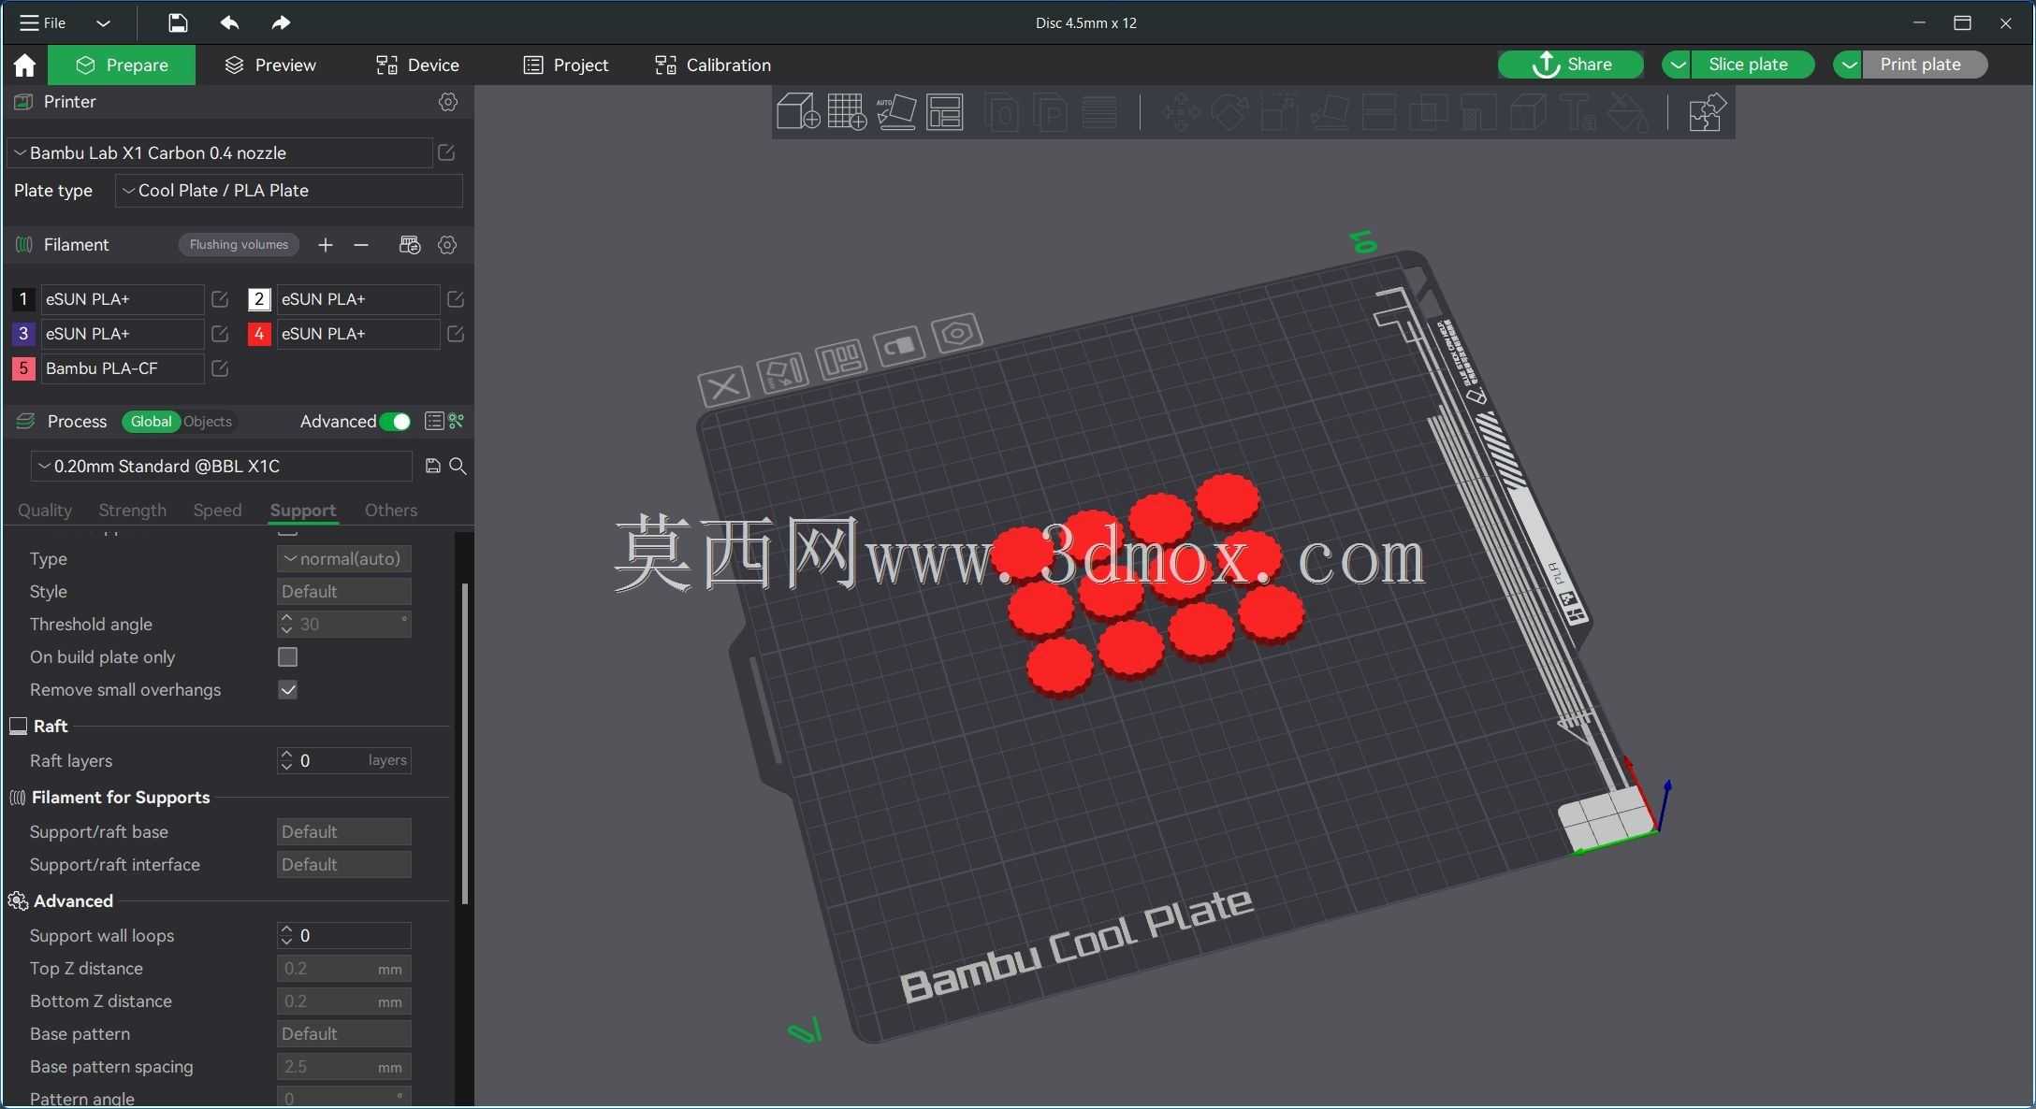
Task: Edit the Bambu Lab X1 Carbon printer preset
Action: click(x=446, y=152)
